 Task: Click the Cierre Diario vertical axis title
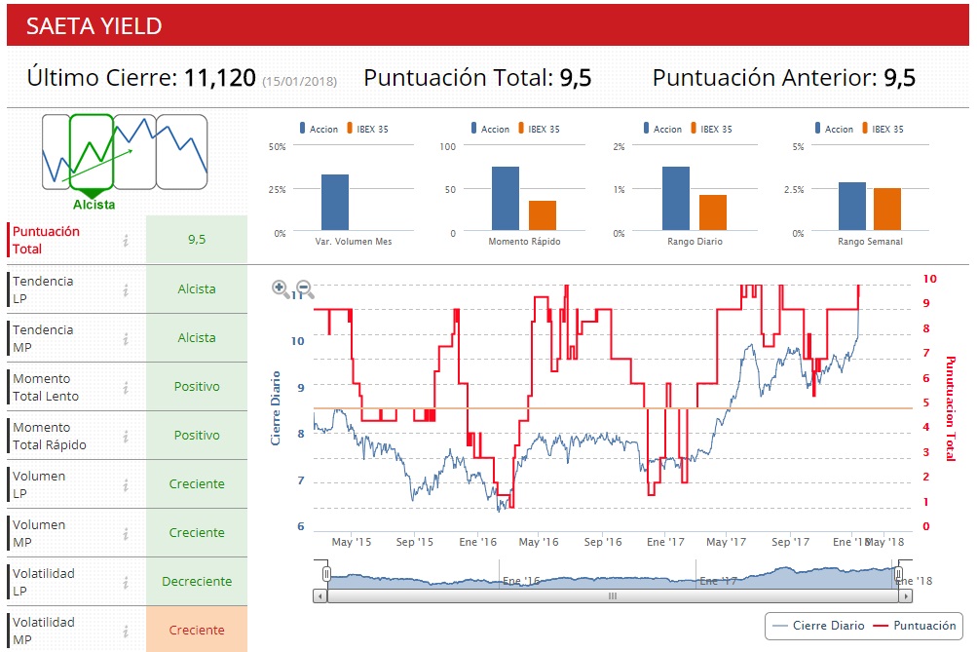[275, 408]
